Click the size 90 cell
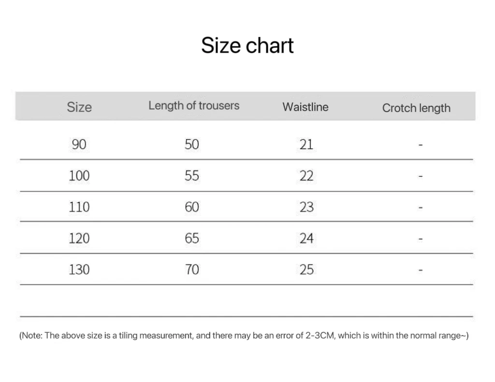 point(79,144)
